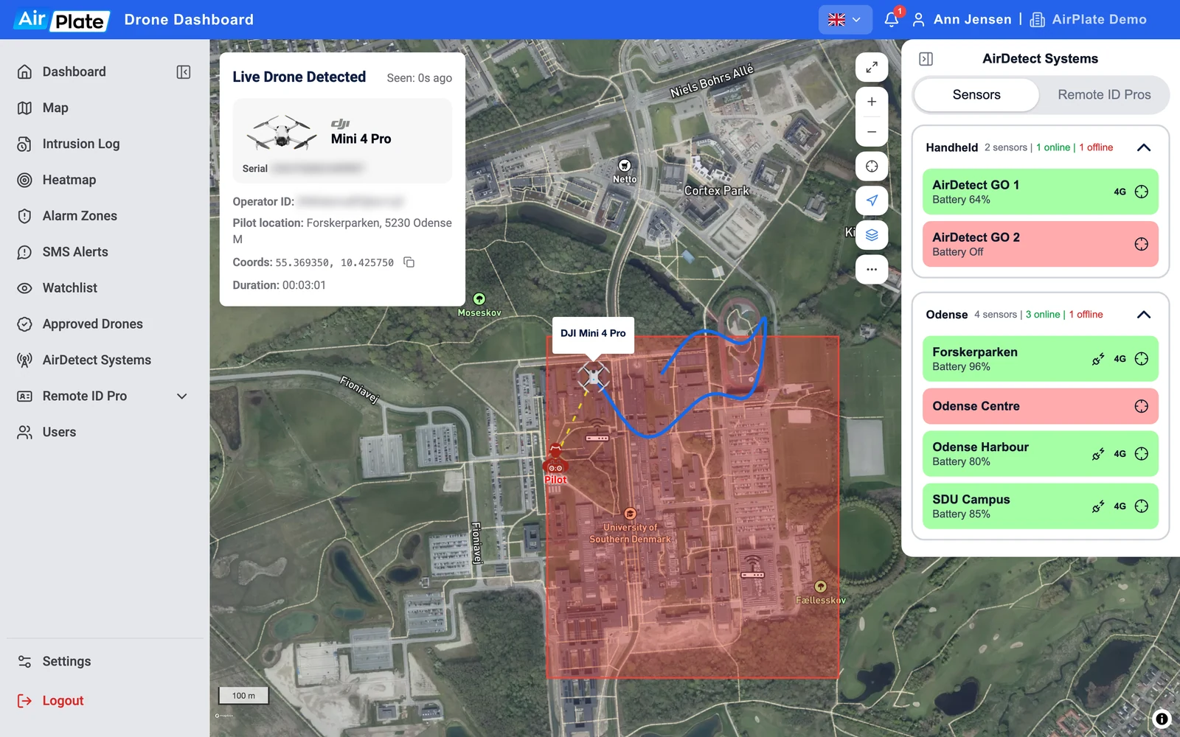Open the language flag dropdown
This screenshot has width=1180, height=737.
[845, 20]
